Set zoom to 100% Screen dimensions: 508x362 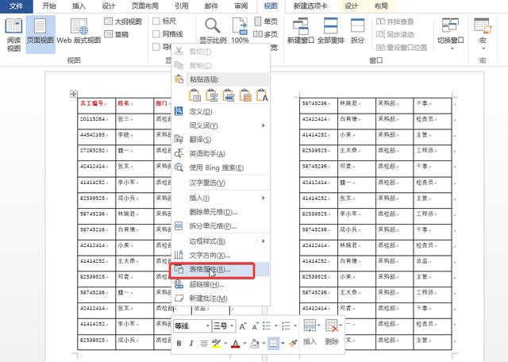coord(240,31)
